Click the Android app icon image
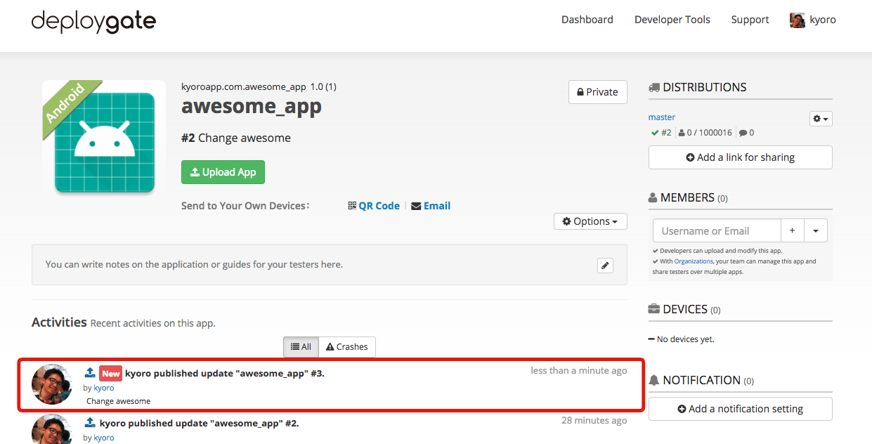The image size is (872, 444). pos(104,141)
